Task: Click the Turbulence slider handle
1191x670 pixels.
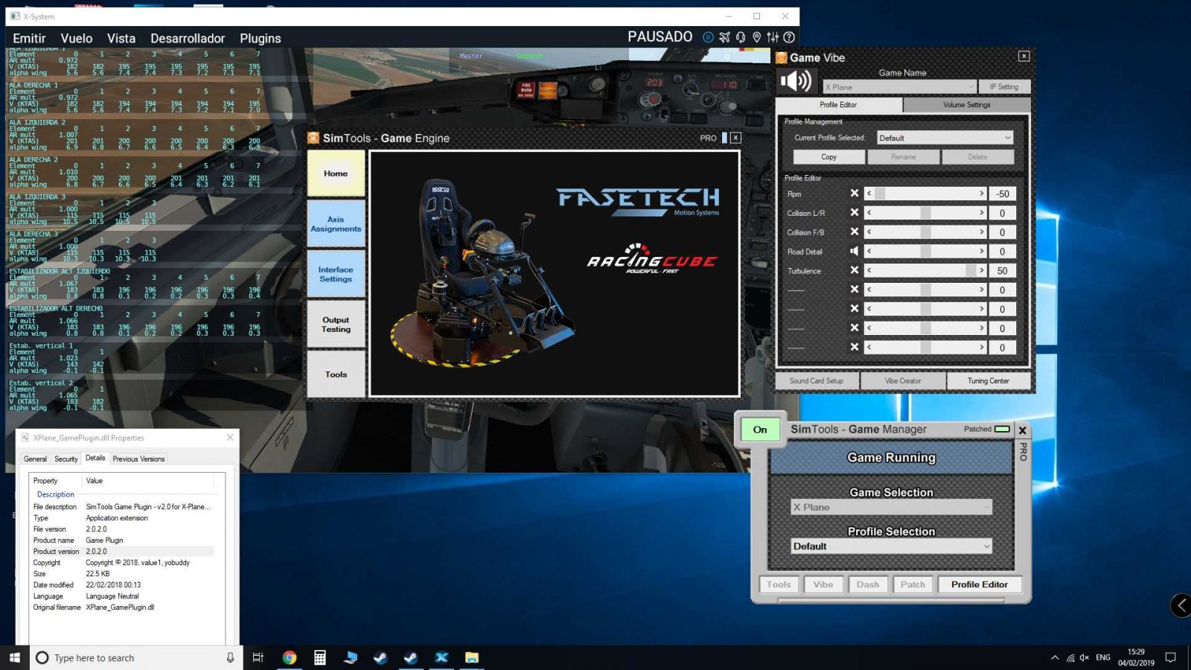Action: [971, 271]
